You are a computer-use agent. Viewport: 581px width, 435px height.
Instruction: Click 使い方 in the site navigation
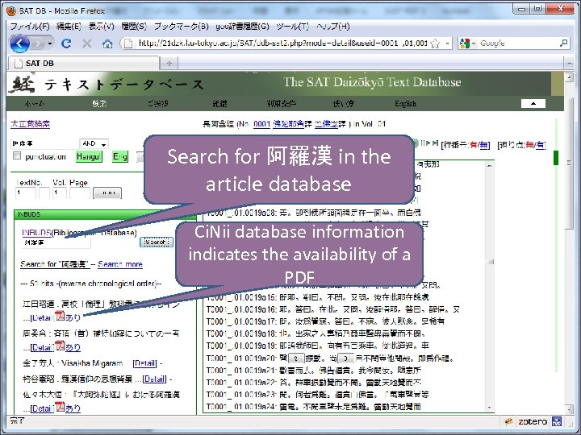point(343,104)
